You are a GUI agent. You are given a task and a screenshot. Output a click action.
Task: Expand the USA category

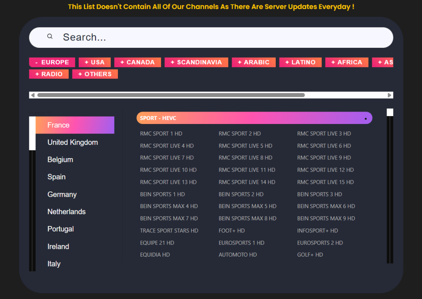pos(94,62)
